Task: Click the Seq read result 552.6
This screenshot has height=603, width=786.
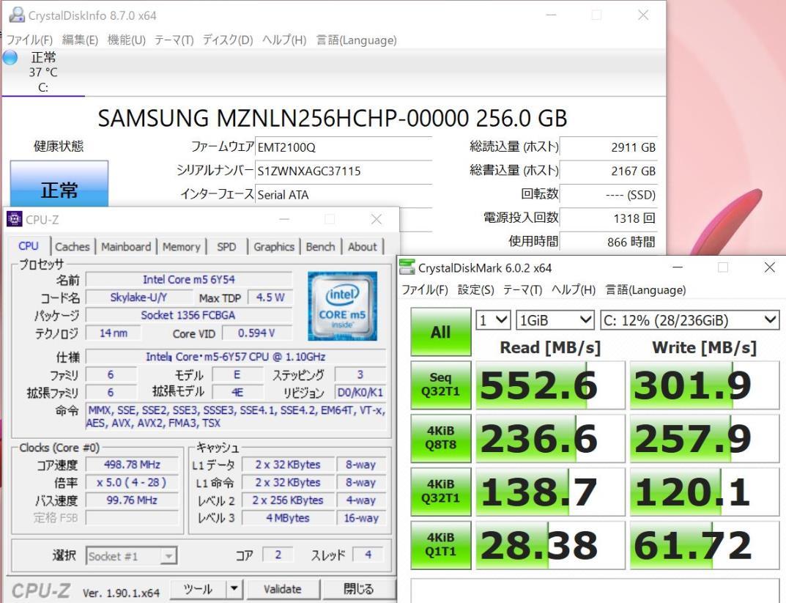Action: pyautogui.click(x=550, y=385)
